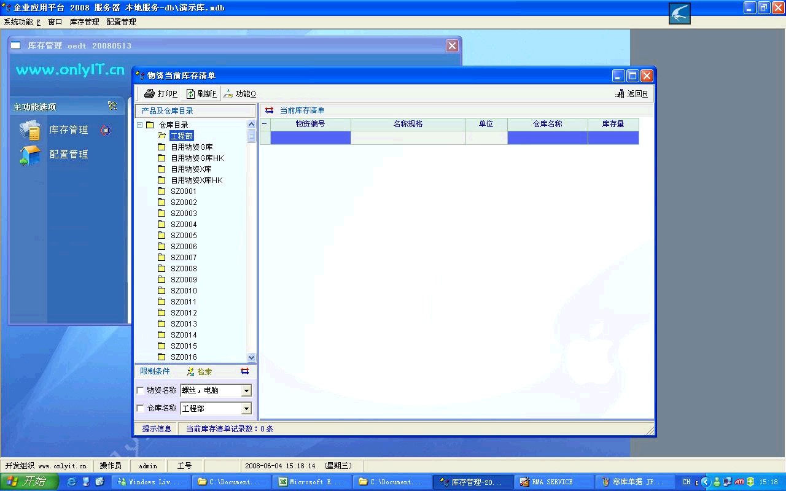This screenshot has height=491, width=786.
Task: Click the Print (打印) toolbar icon
Action: tap(149, 94)
